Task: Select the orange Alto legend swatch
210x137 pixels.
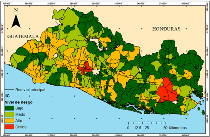Action: pyautogui.click(x=9, y=121)
